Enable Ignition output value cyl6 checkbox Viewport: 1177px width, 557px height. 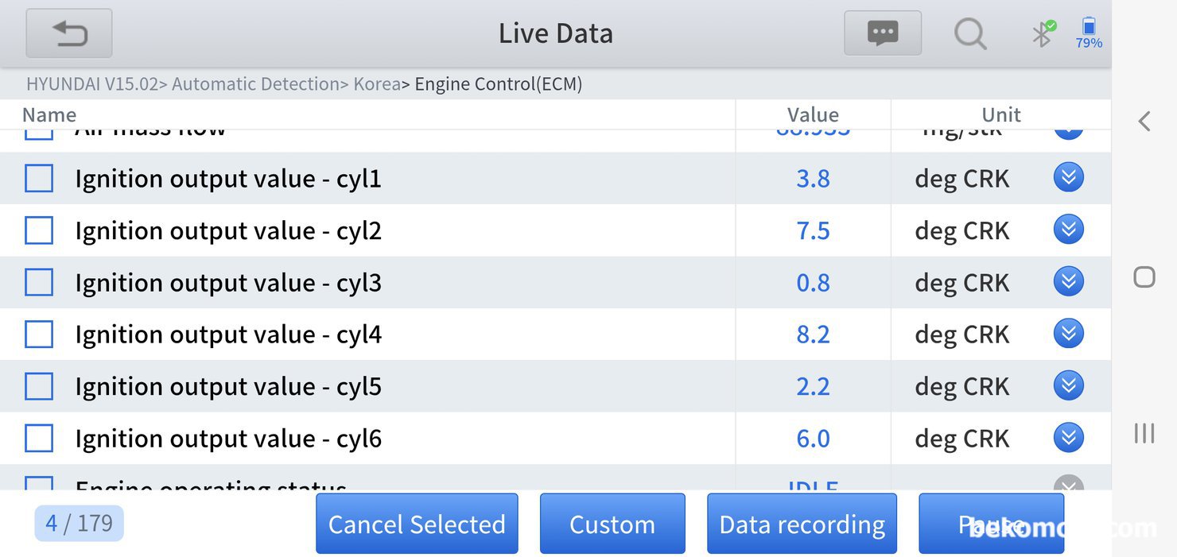click(x=39, y=439)
